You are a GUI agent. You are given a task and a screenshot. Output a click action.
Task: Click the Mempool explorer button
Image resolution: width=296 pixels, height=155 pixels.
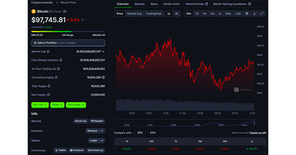click(x=92, y=131)
